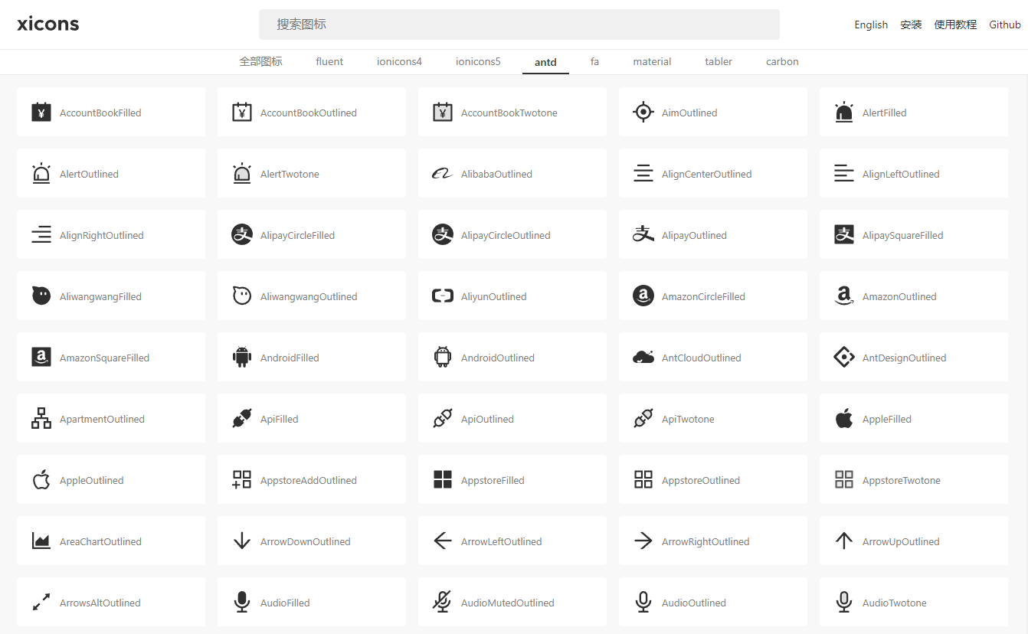Image resolution: width=1028 pixels, height=634 pixels.
Task: Select the AppstoreAddOutlined icon
Action: pos(242,480)
